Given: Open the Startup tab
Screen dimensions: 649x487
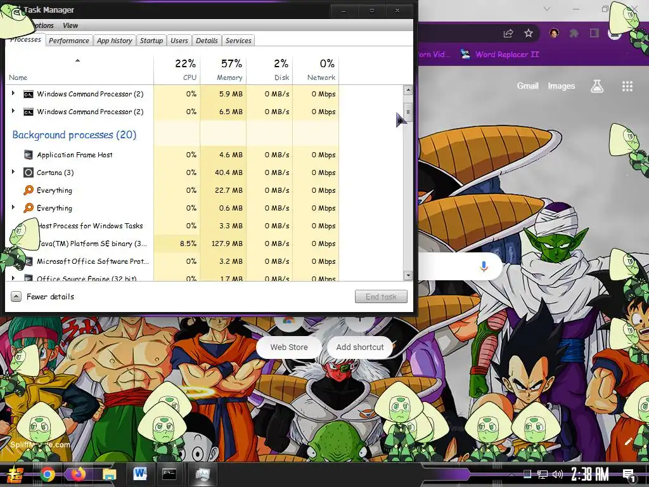Looking at the screenshot, I should click(x=151, y=41).
